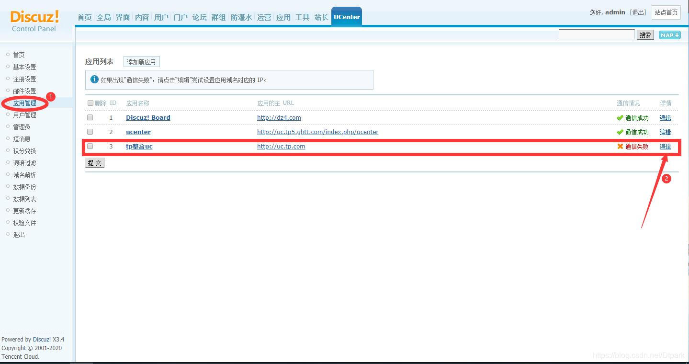Click the red 通信失败 status icon for tp整合uc
The height and width of the screenshot is (364, 689).
pos(620,146)
